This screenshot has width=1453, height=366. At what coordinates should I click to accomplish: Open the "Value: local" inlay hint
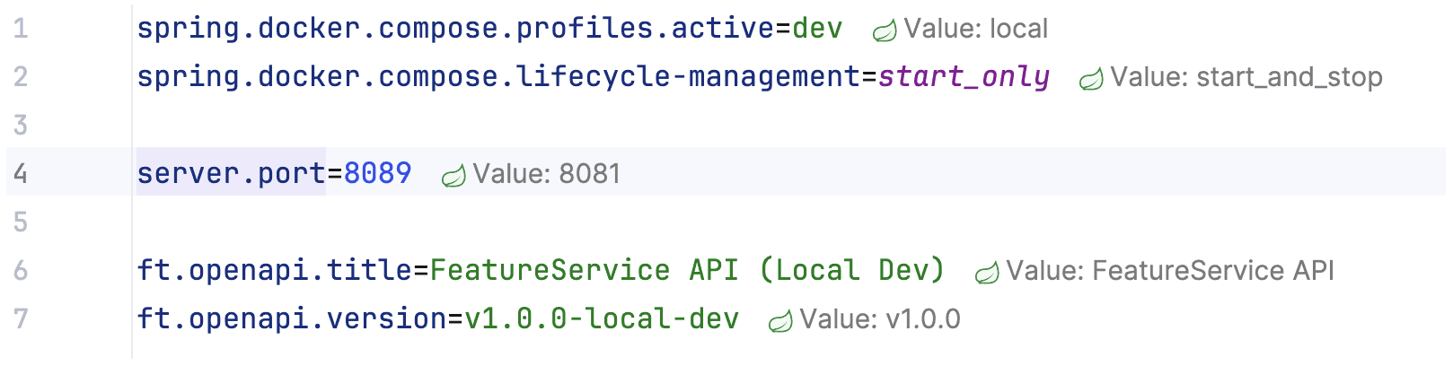click(975, 29)
